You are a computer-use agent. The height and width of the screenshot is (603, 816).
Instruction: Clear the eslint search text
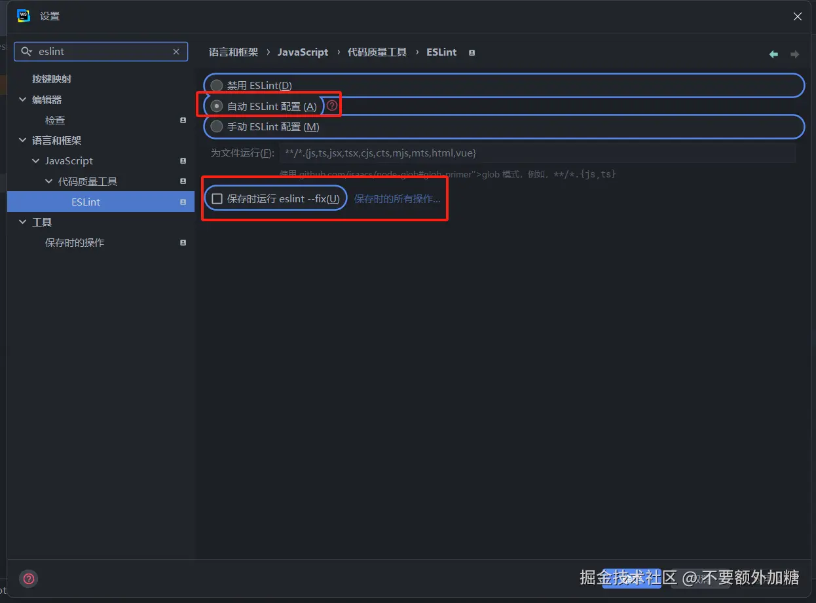point(176,52)
